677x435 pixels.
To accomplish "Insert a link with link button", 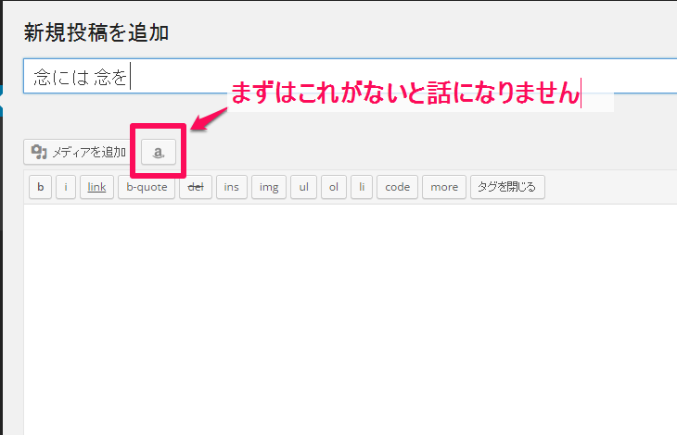I will [x=96, y=187].
